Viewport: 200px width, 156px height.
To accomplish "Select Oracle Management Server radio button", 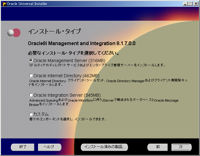I will 31,60.
